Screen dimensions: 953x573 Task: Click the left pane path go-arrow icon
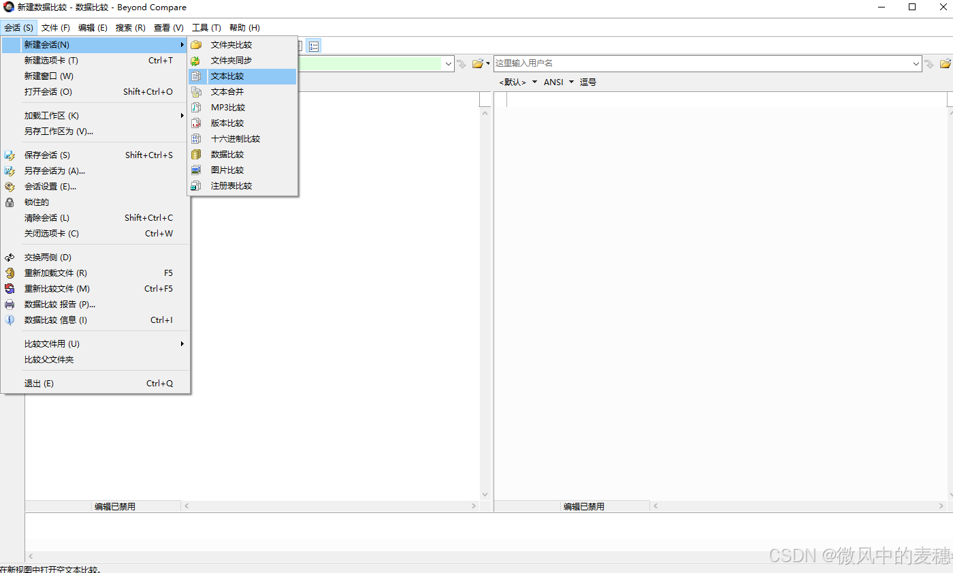tap(462, 63)
